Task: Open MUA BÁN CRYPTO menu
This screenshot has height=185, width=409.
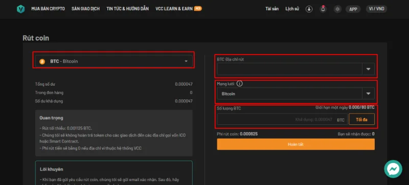Action: (48, 9)
